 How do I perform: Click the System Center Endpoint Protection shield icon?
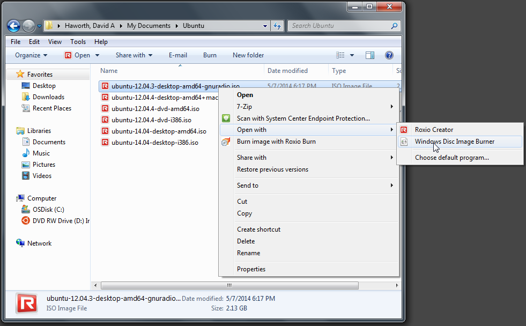pyautogui.click(x=226, y=118)
